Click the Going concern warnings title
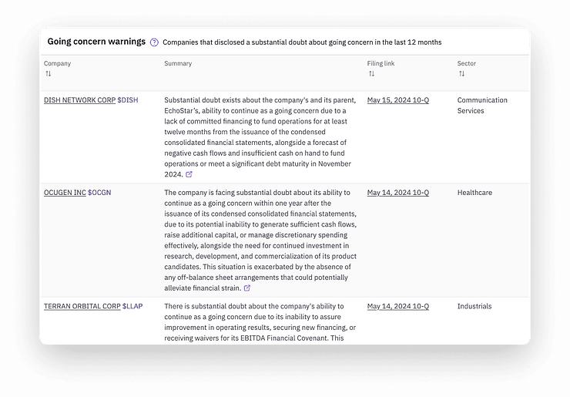 [x=96, y=42]
